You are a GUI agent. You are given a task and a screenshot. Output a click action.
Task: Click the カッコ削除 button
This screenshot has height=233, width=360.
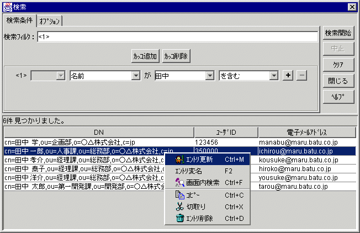click(x=176, y=56)
